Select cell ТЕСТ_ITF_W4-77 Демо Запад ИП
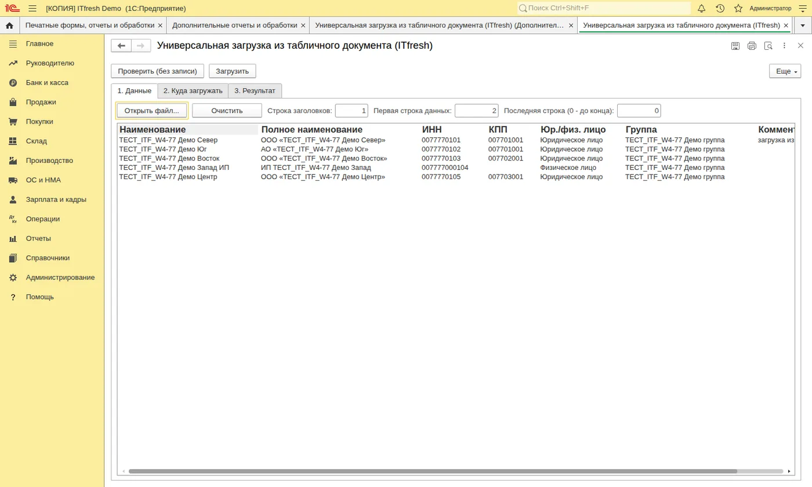The height and width of the screenshot is (487, 812). click(188, 168)
